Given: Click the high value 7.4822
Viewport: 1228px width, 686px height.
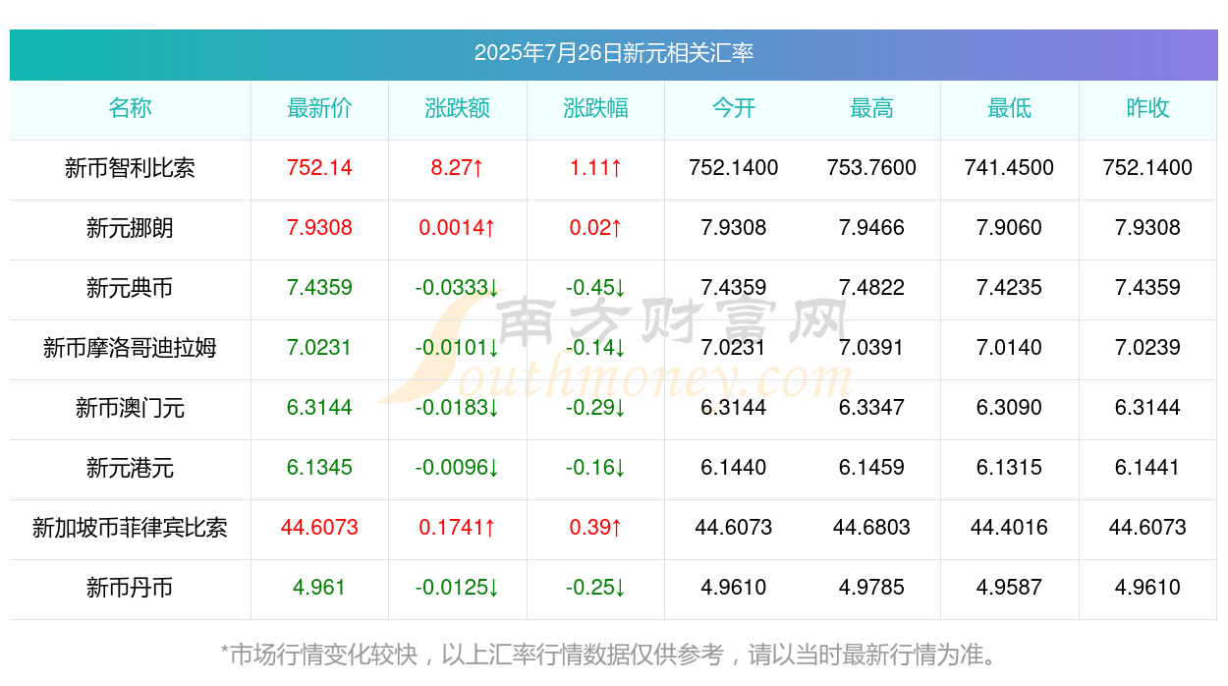Looking at the screenshot, I should (871, 288).
